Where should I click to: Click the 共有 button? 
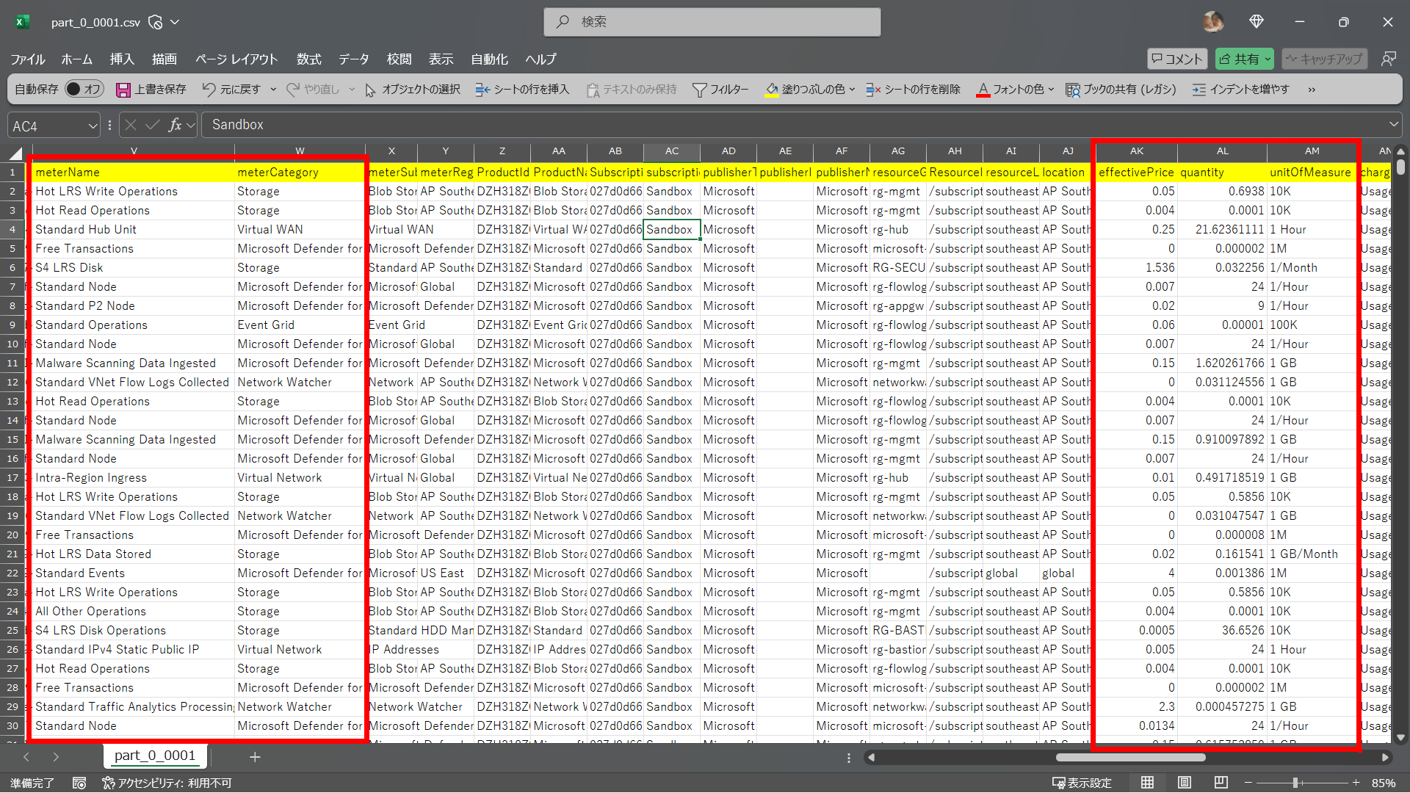pos(1243,58)
